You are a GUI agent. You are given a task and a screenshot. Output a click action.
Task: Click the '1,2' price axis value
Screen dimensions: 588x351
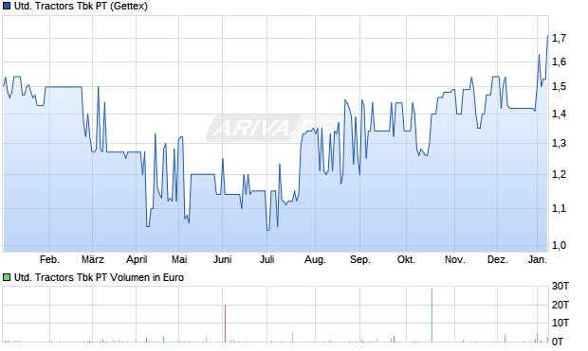pos(559,174)
